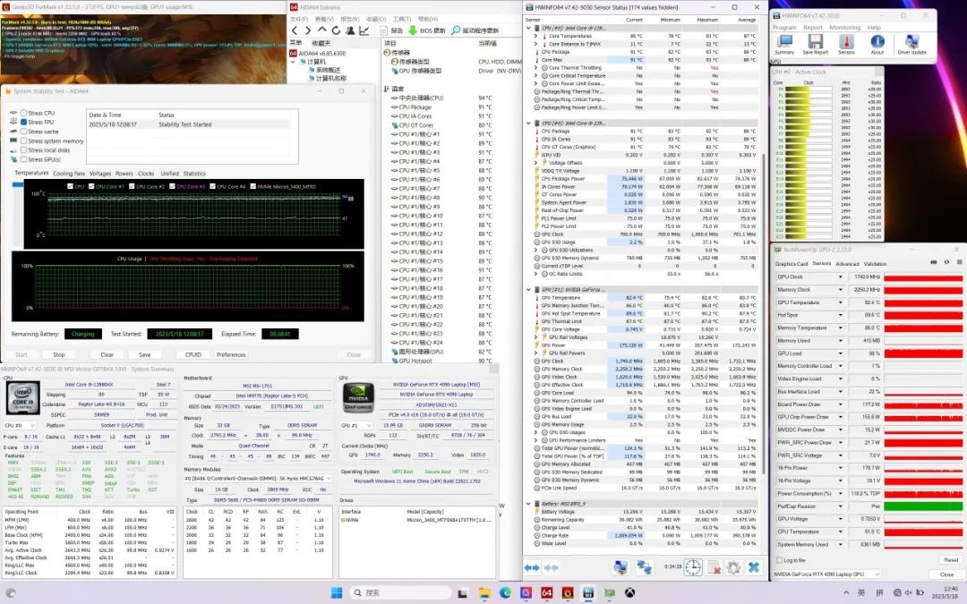Click HWiNFO expand columns blue arrows icon

point(532,567)
